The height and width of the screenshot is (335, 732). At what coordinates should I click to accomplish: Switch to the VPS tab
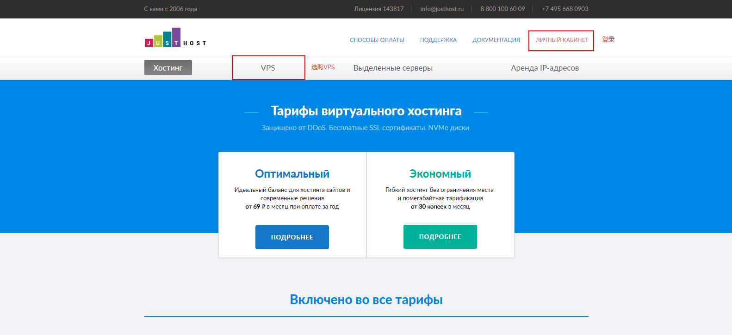pos(268,68)
